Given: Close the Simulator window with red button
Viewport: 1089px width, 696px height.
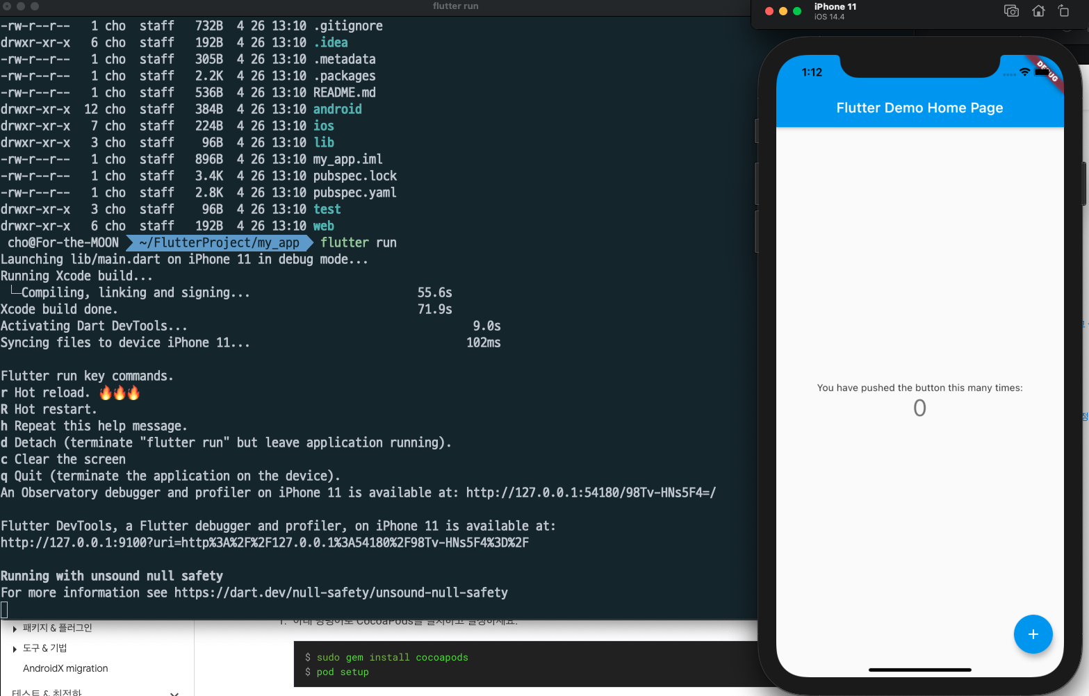Looking at the screenshot, I should click(x=769, y=11).
